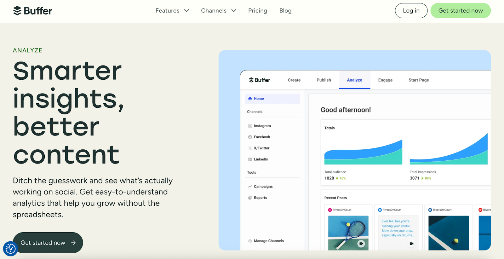Expand the Features dropdown menu

(x=172, y=11)
